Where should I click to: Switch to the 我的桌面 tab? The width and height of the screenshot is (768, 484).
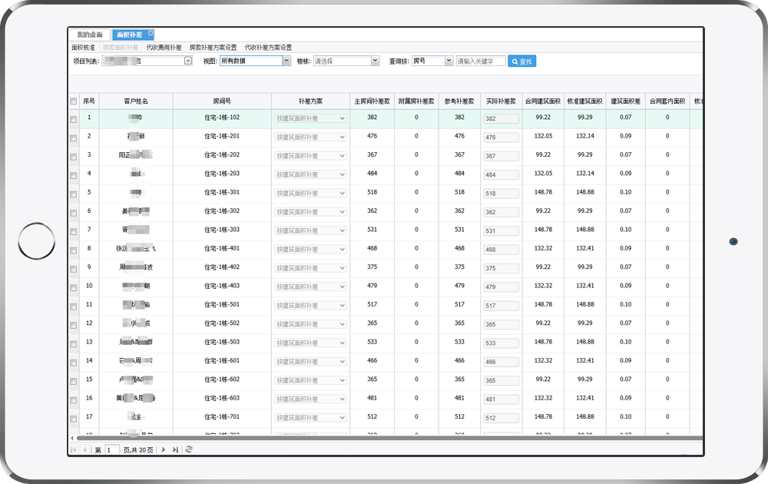[90, 35]
